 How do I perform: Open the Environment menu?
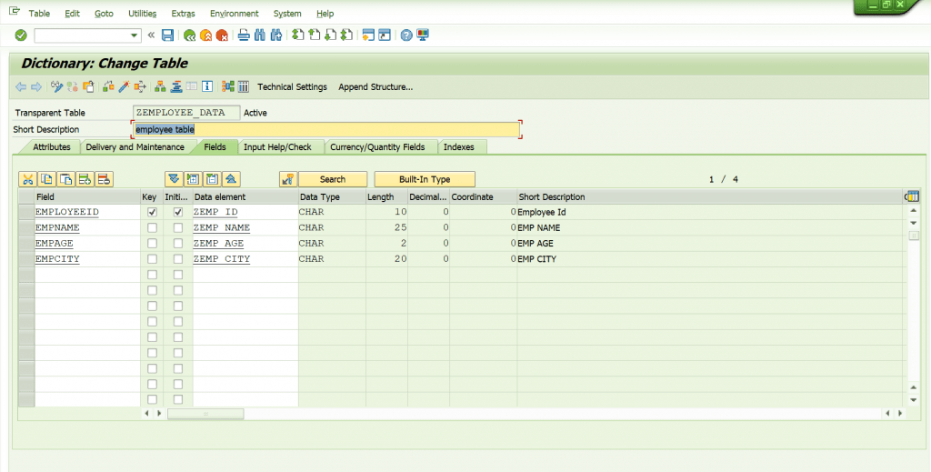point(234,13)
